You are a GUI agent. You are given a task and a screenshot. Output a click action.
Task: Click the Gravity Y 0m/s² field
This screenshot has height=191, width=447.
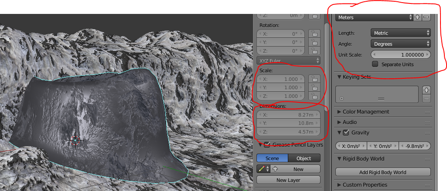click(x=383, y=146)
